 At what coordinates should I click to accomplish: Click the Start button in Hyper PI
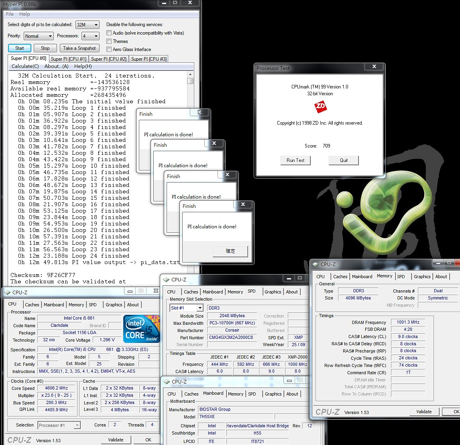[19, 48]
